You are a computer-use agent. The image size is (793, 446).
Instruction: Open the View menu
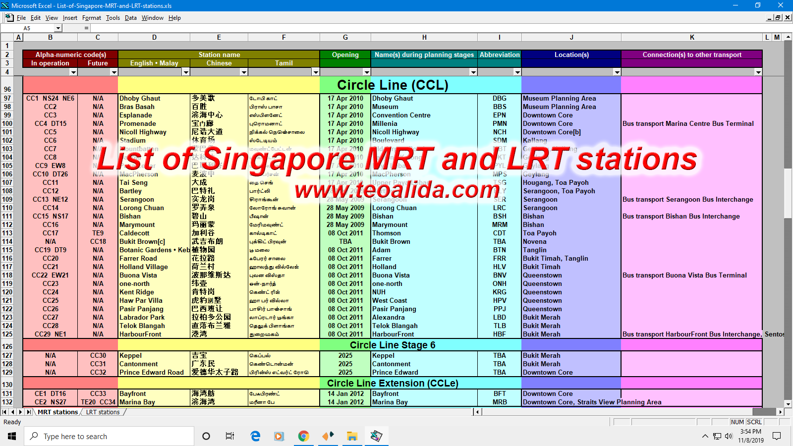point(52,18)
